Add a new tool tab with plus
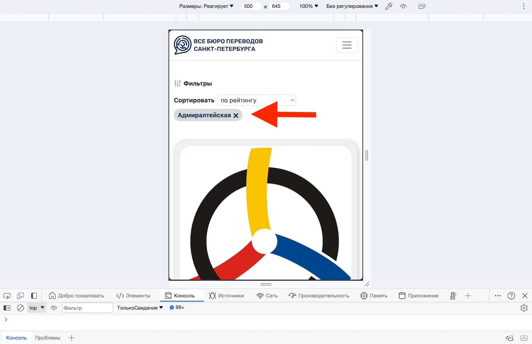Viewport: 532px width, 344px height. pyautogui.click(x=468, y=296)
